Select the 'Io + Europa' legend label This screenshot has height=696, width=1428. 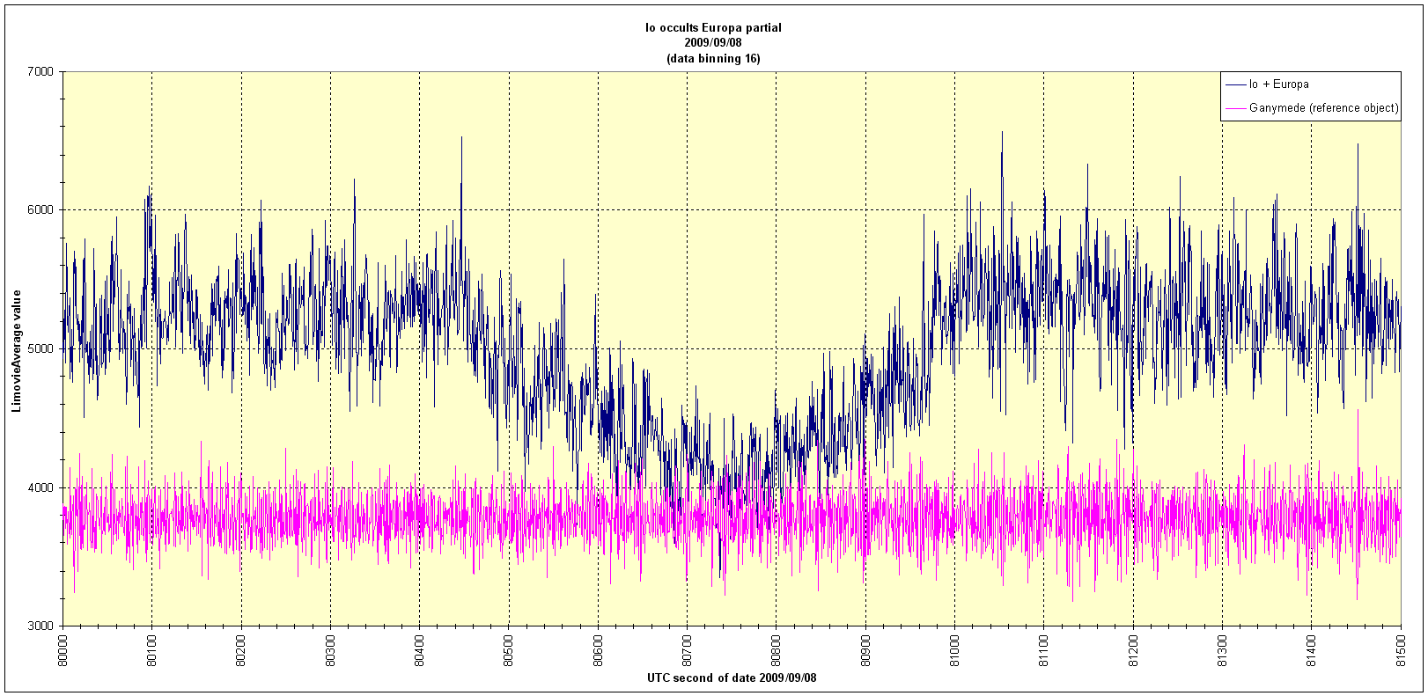[1278, 84]
